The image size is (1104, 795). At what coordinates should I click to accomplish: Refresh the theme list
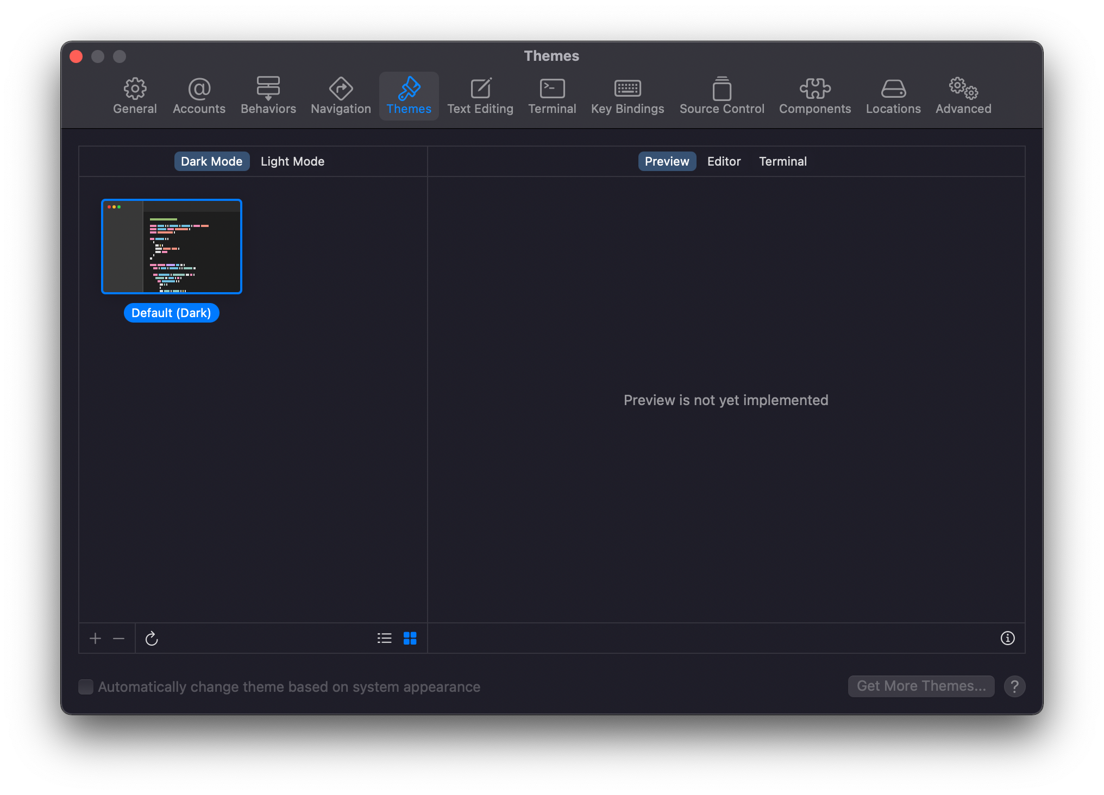tap(152, 638)
